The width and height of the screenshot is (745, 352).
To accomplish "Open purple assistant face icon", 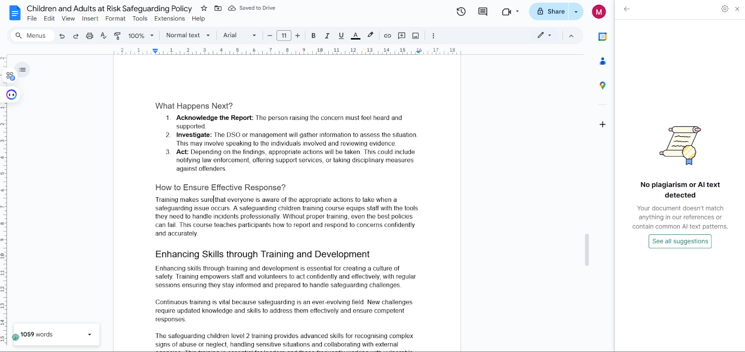I will click(x=12, y=95).
